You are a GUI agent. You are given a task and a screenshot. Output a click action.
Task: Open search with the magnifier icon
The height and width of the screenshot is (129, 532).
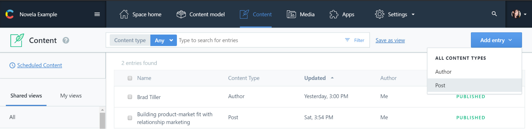click(x=494, y=14)
